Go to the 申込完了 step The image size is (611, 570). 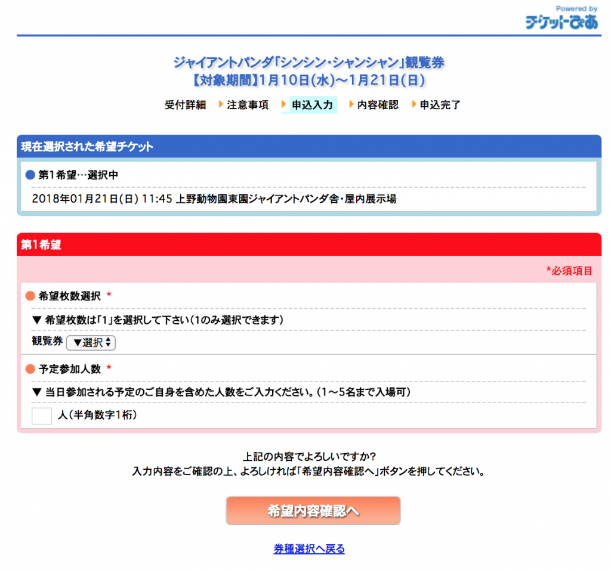click(440, 105)
